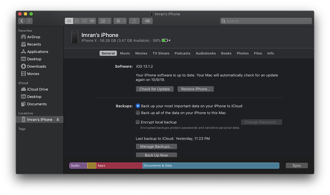Open iCloud Drive

[37, 89]
